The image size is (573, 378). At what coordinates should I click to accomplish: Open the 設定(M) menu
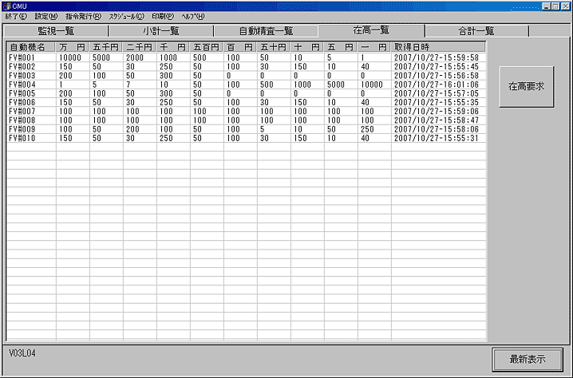45,16
